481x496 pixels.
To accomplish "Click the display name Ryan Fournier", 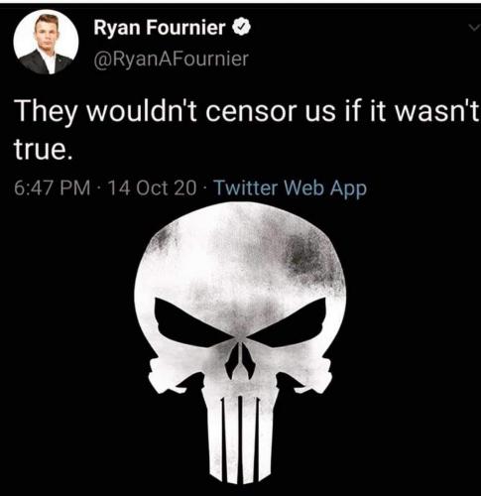I will 160,28.
